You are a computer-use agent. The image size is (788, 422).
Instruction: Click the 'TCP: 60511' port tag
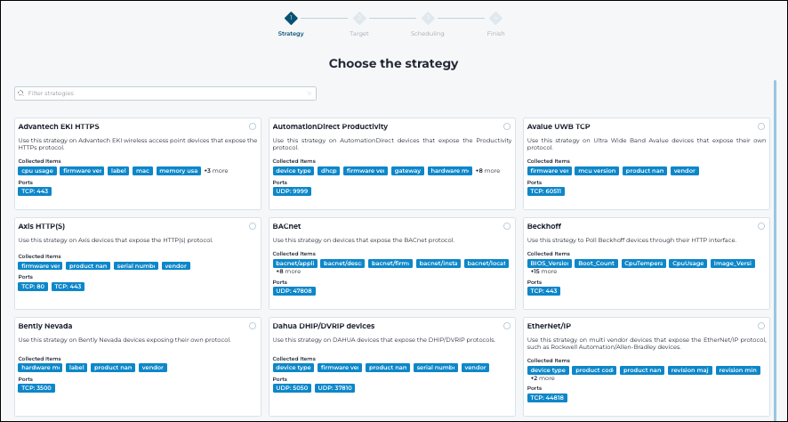[546, 191]
